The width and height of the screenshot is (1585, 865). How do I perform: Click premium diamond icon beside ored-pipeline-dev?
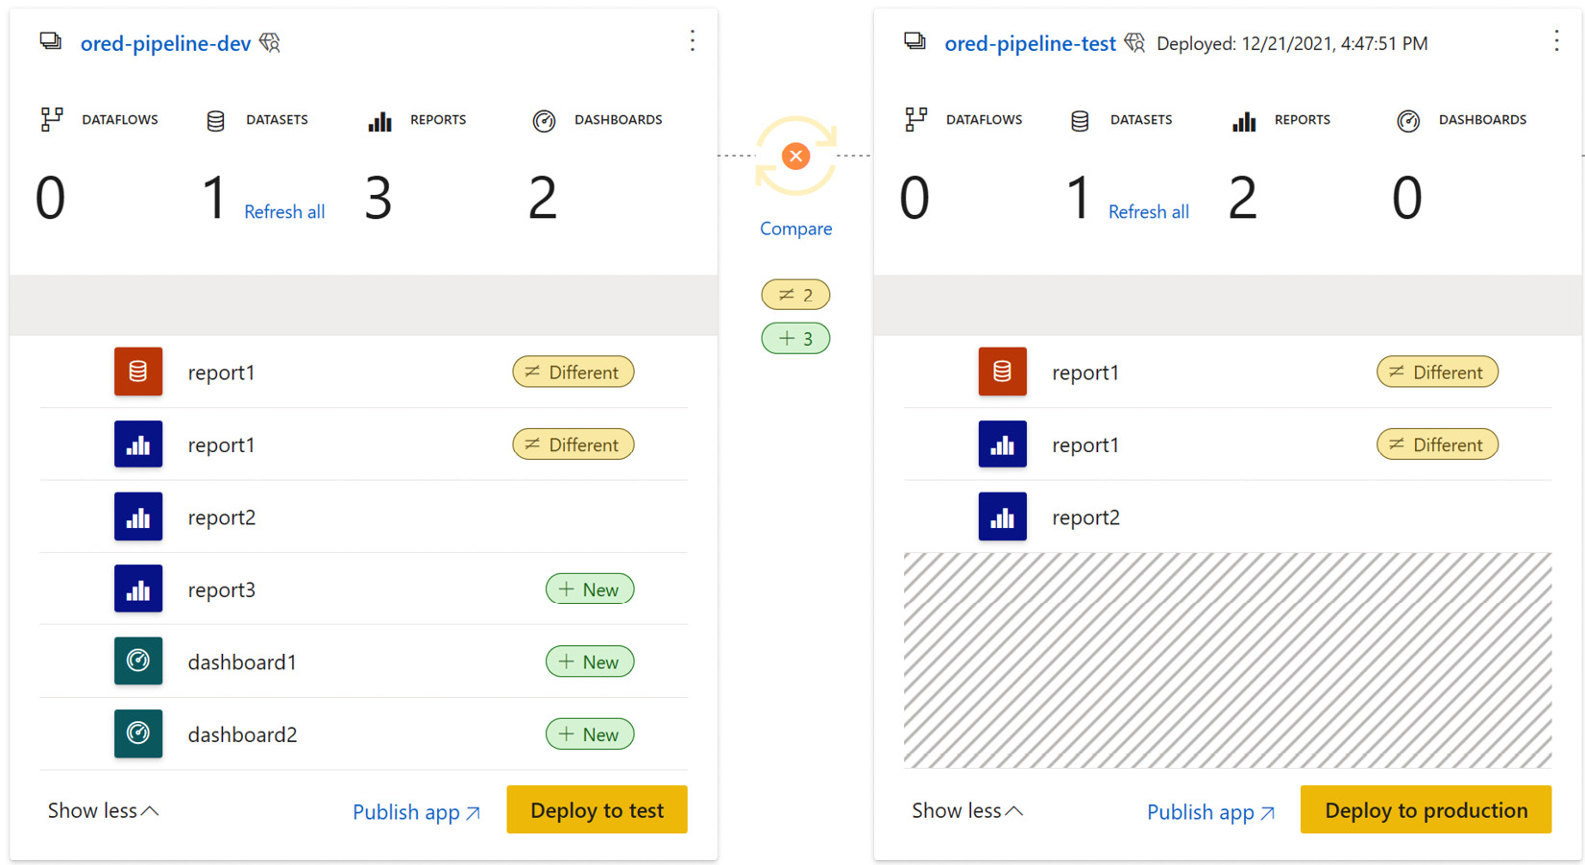coord(270,43)
